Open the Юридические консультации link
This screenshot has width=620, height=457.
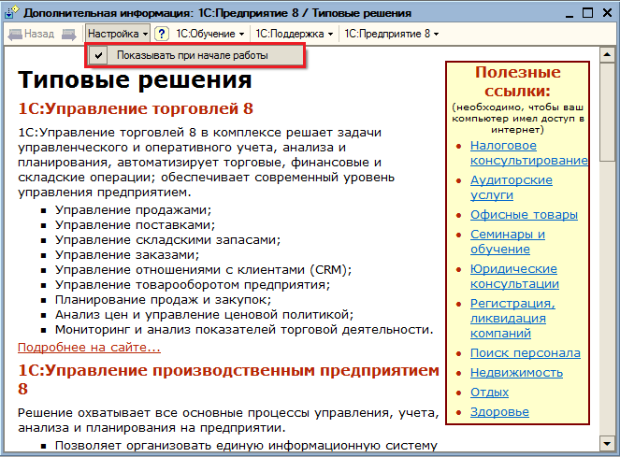[514, 276]
